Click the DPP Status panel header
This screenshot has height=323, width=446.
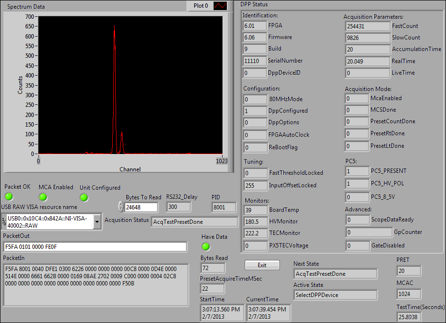tap(250, 4)
